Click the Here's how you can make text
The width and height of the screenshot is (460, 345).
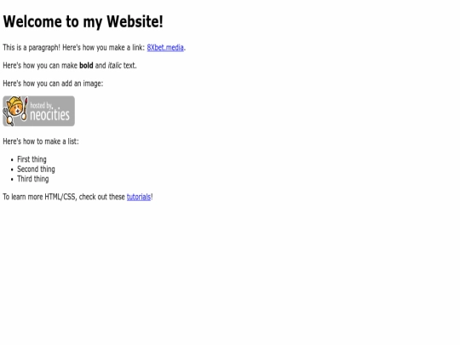40,66
